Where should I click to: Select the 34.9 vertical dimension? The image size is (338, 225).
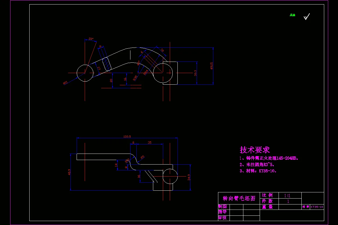189,177
